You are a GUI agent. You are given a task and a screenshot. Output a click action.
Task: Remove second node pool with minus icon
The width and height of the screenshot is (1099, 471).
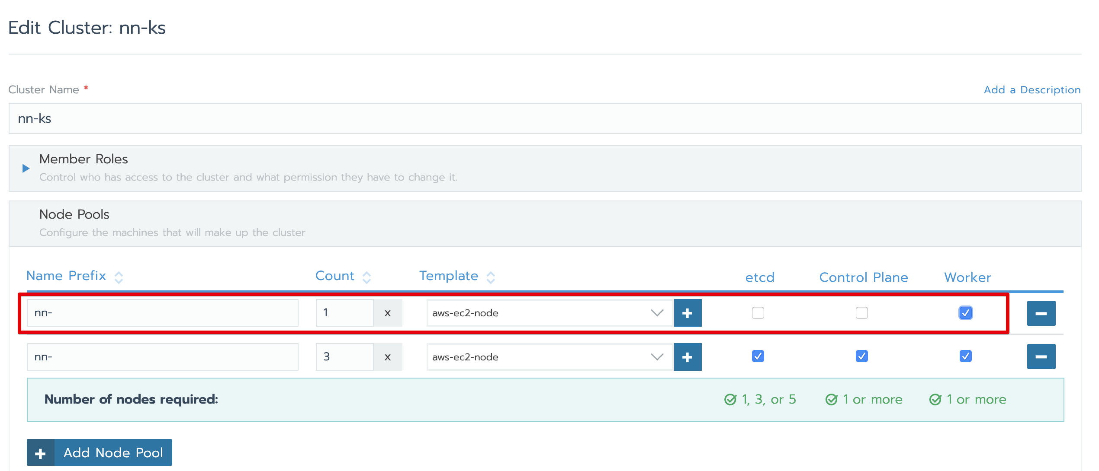click(1041, 357)
